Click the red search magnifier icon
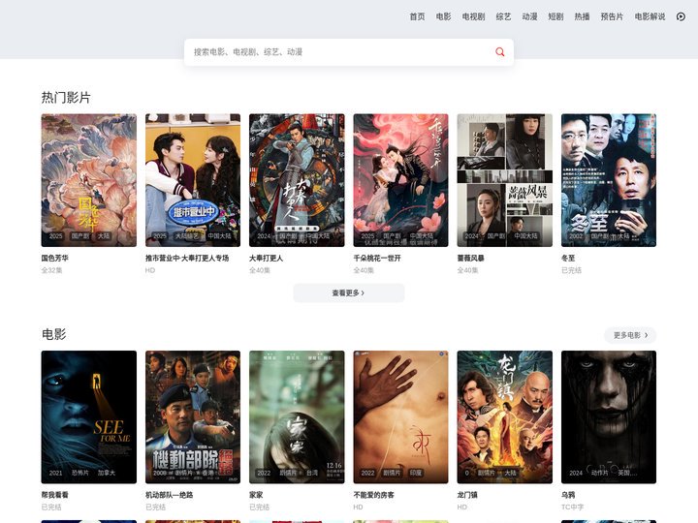 [500, 52]
